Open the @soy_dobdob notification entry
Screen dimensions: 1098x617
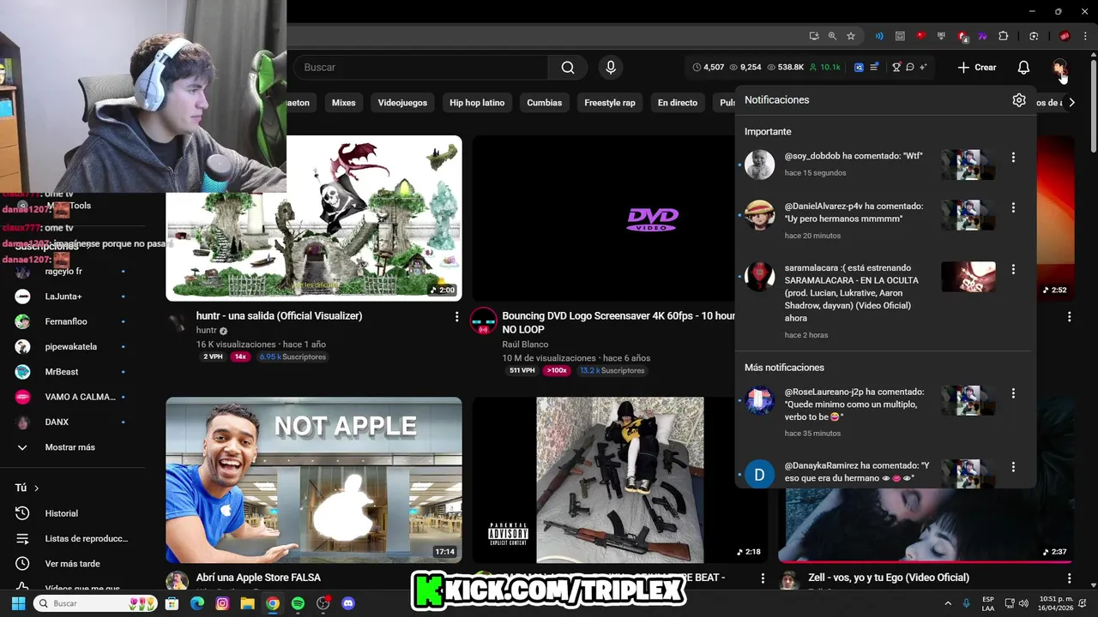click(885, 164)
